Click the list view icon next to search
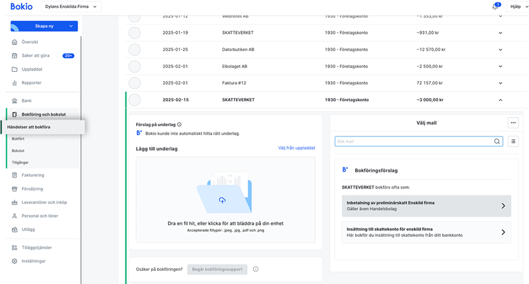The width and height of the screenshot is (529, 284). 513,141
